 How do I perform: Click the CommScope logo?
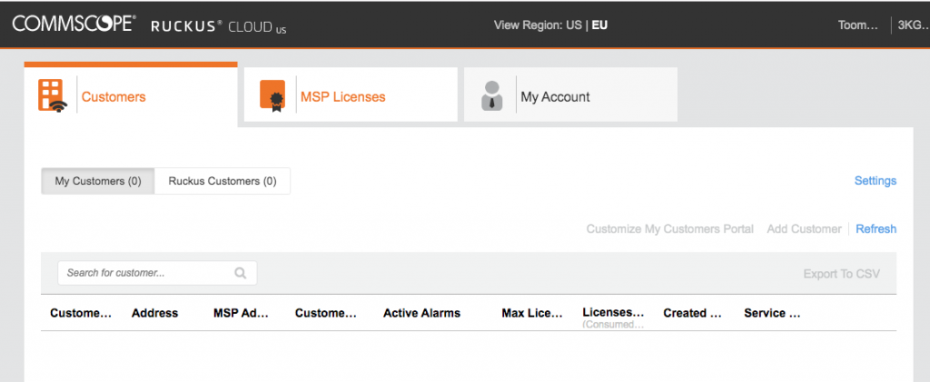[x=74, y=24]
